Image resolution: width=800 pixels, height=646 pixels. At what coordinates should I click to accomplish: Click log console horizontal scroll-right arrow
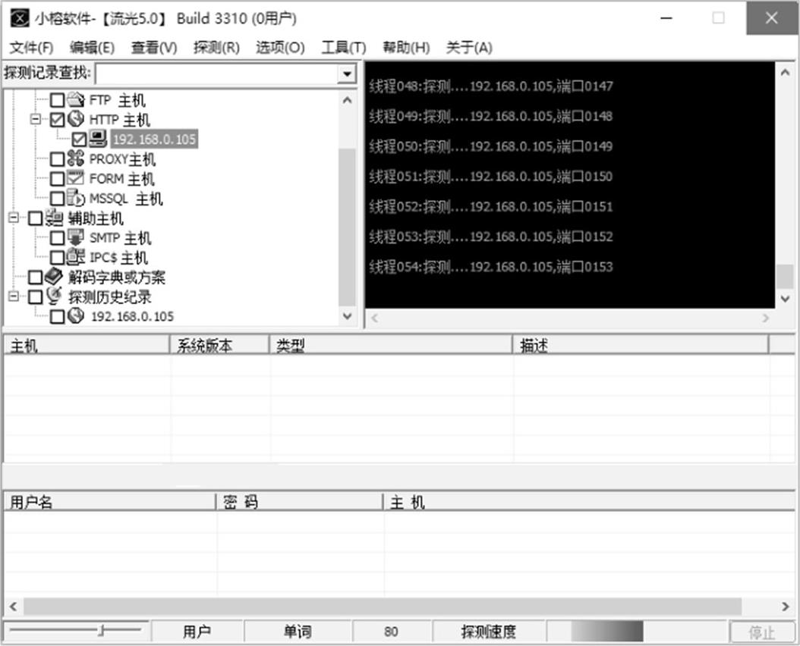coord(765,318)
